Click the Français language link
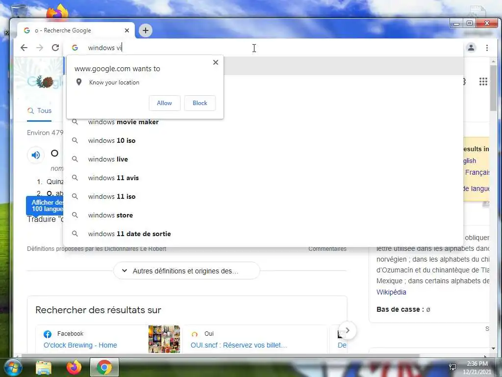 (x=477, y=172)
